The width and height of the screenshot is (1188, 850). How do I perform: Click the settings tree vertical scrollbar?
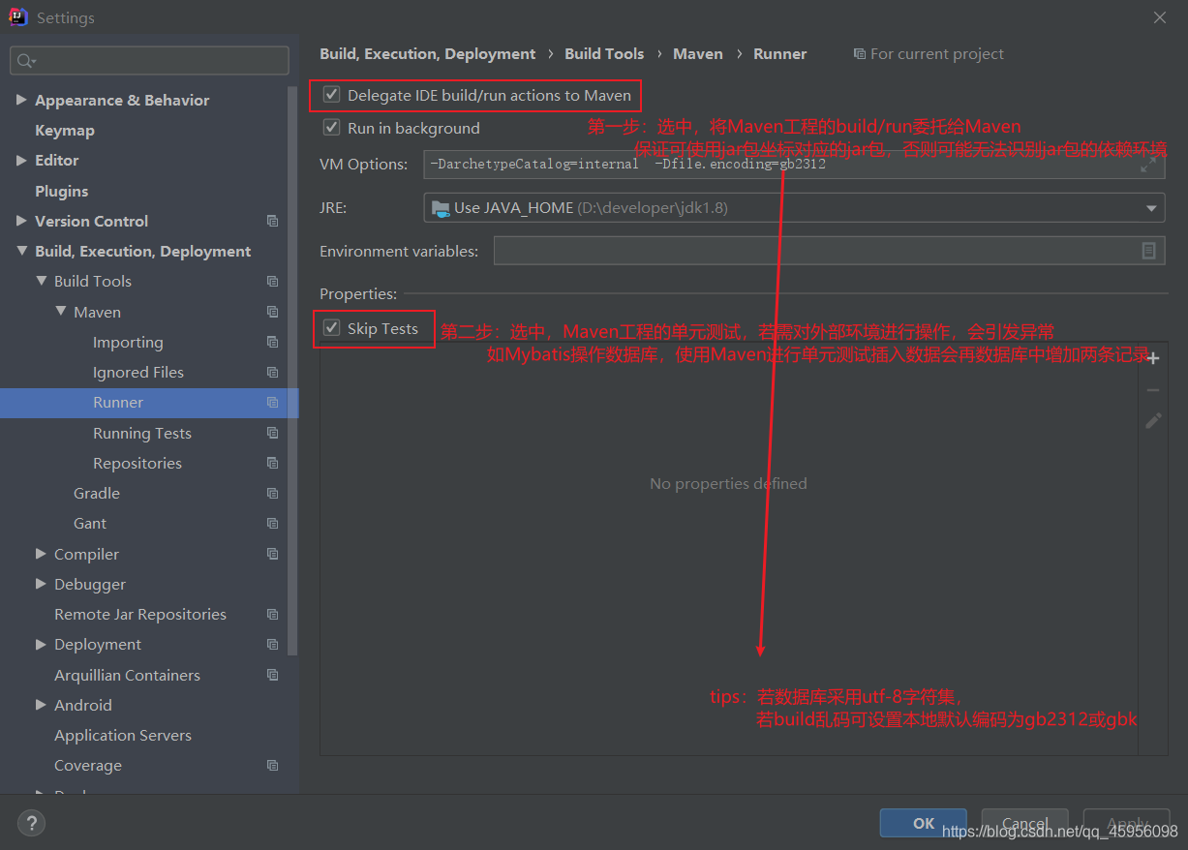click(292, 371)
